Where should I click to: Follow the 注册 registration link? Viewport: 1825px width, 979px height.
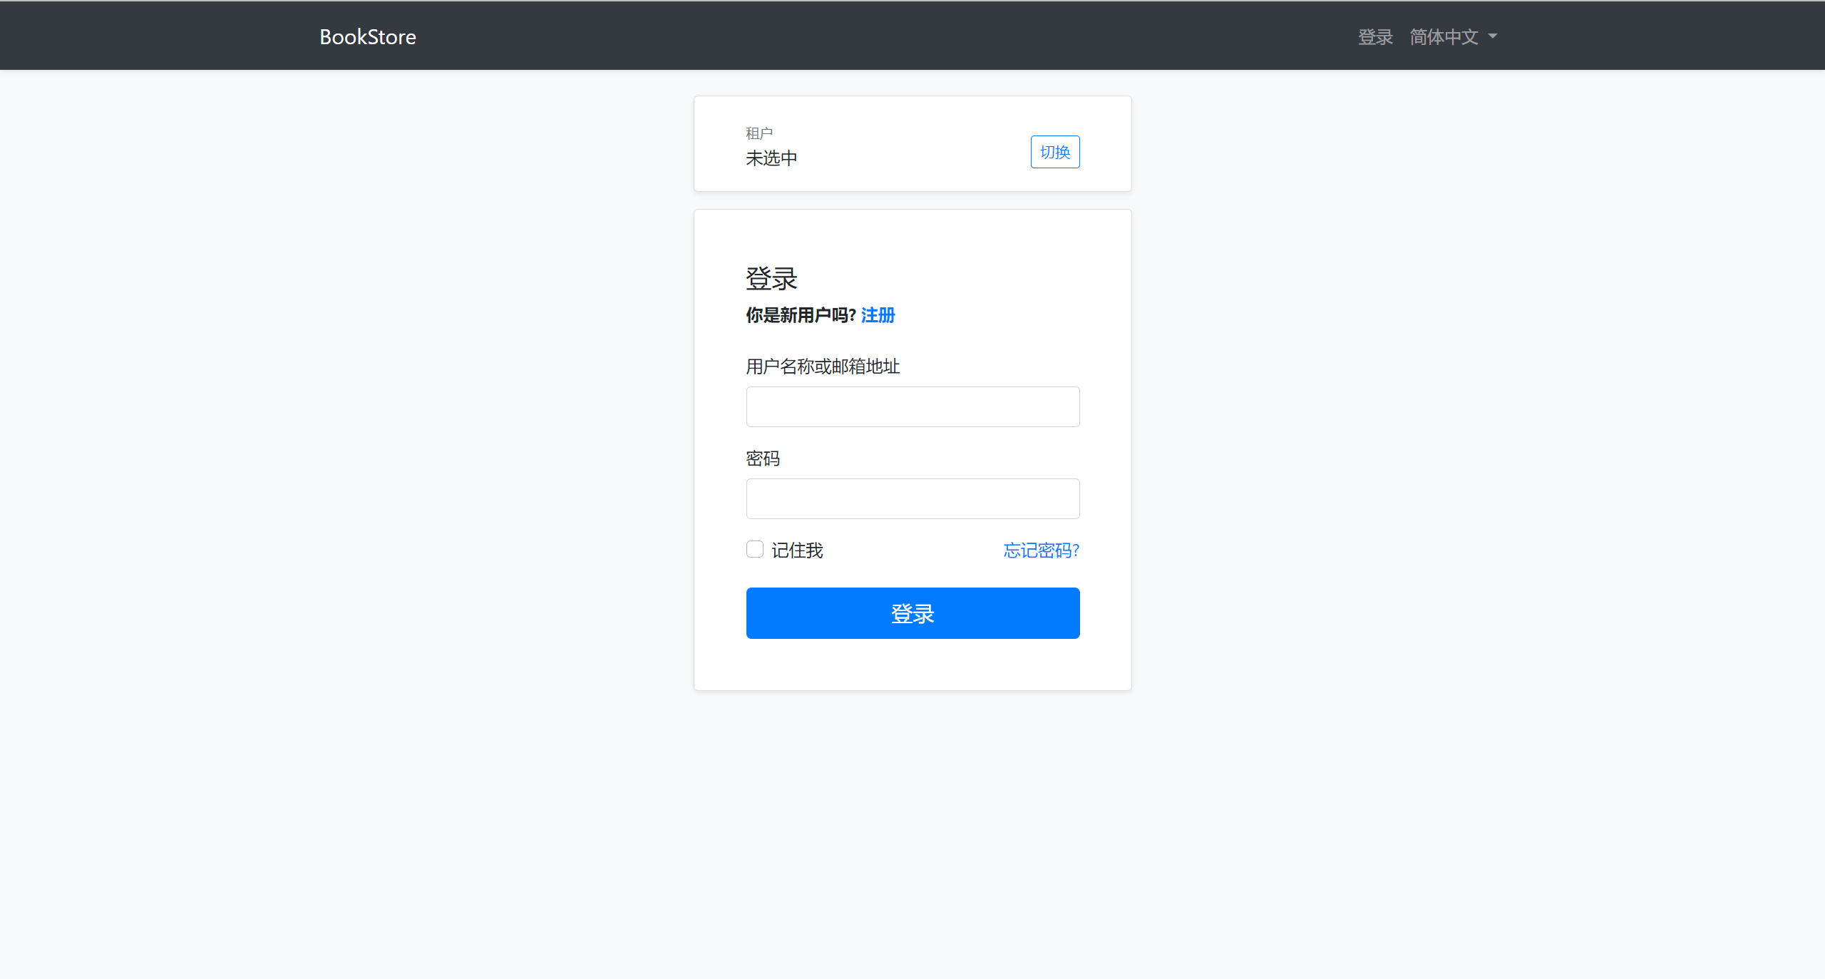(878, 315)
